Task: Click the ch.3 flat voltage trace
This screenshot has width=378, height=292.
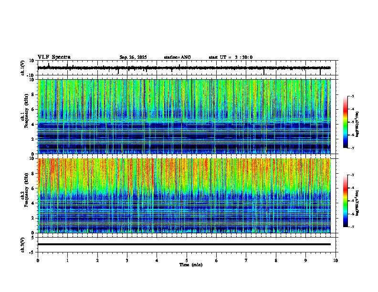Action: [x=184, y=244]
